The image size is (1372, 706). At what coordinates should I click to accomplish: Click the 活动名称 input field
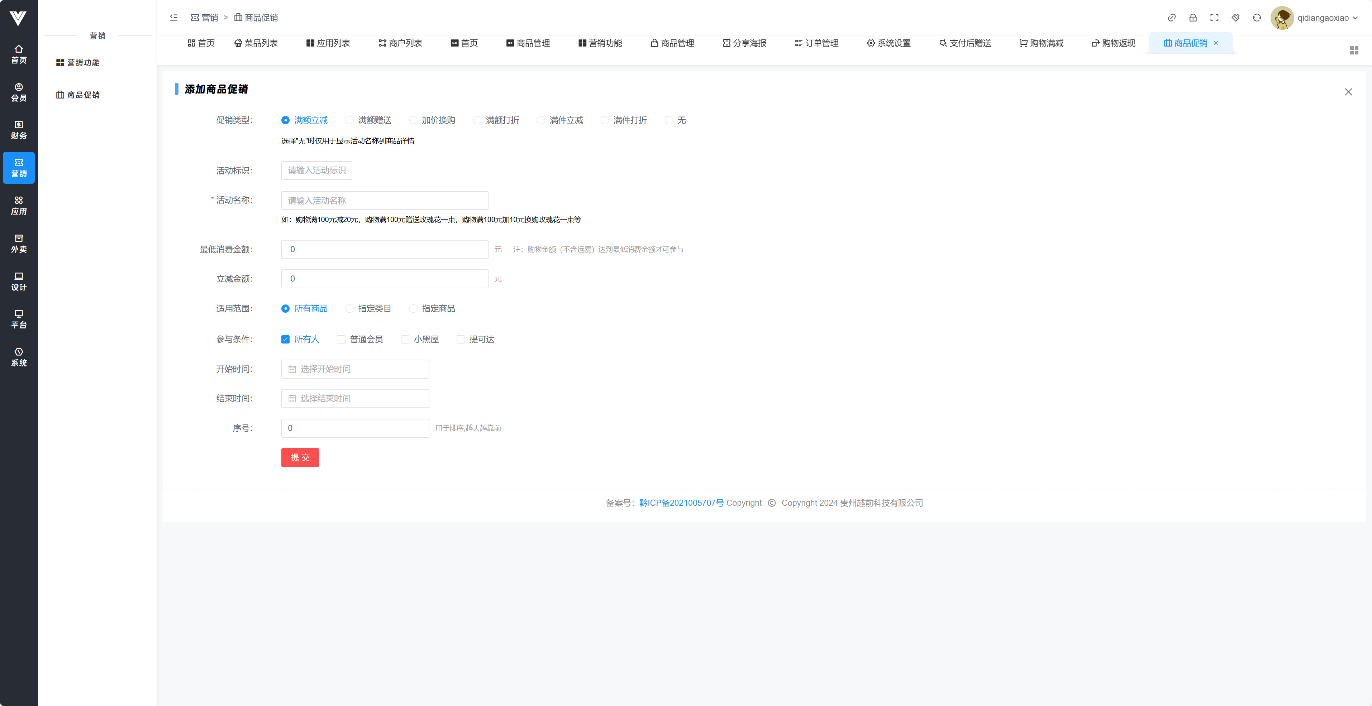click(x=384, y=201)
